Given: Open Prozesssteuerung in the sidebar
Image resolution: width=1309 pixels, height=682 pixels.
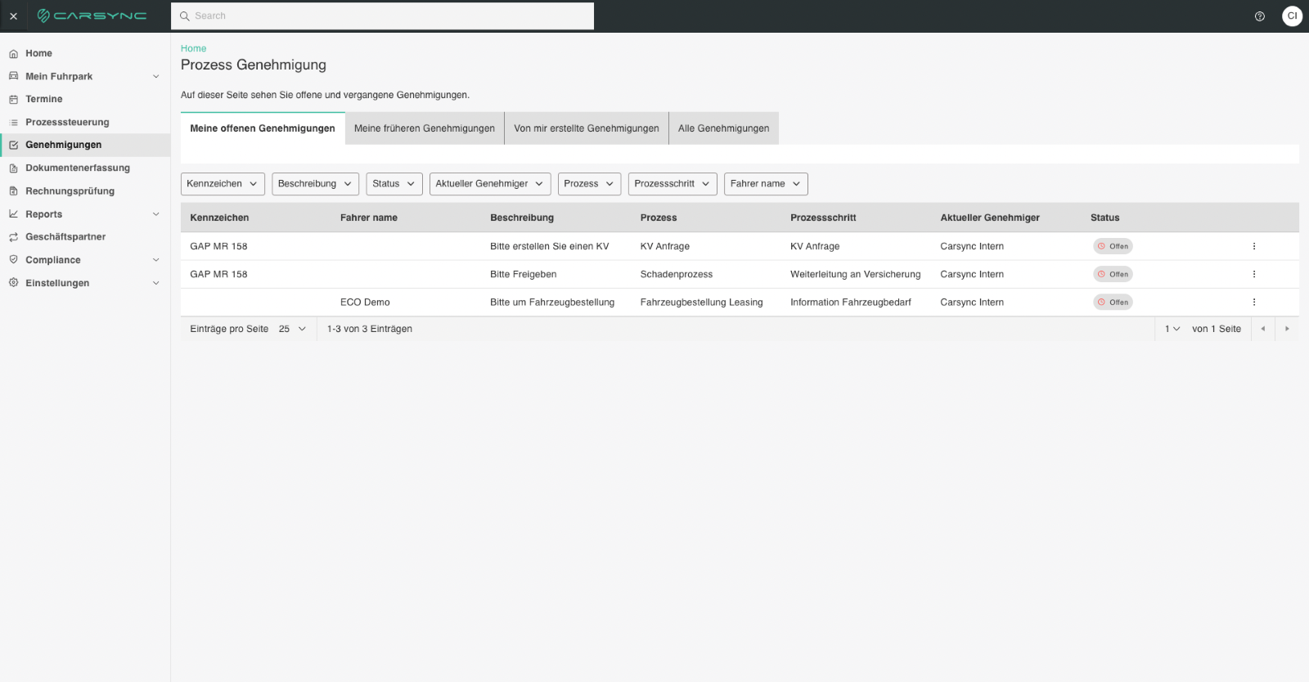Looking at the screenshot, I should 85,122.
